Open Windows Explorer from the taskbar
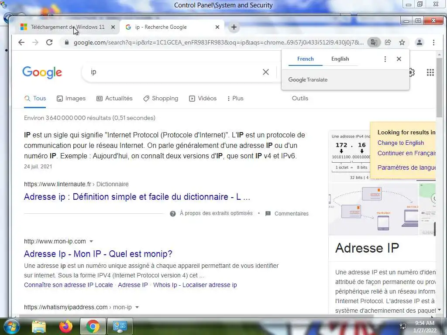This screenshot has width=447, height=335. [x=39, y=326]
